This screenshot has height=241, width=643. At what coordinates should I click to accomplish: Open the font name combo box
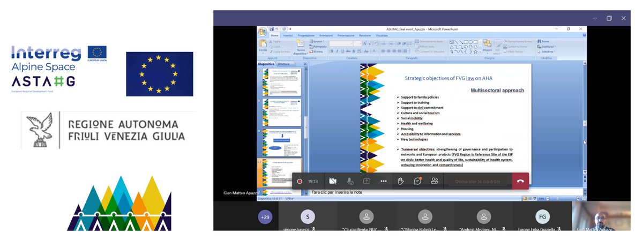tap(341, 43)
